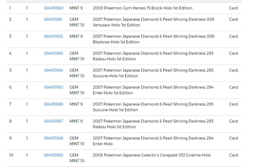Open the 68495984 certification number
254x167 pixels.
(x=54, y=70)
